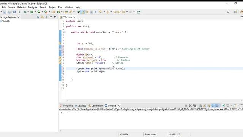Open the Refactor menu
243x137 pixels.
click(22, 8)
